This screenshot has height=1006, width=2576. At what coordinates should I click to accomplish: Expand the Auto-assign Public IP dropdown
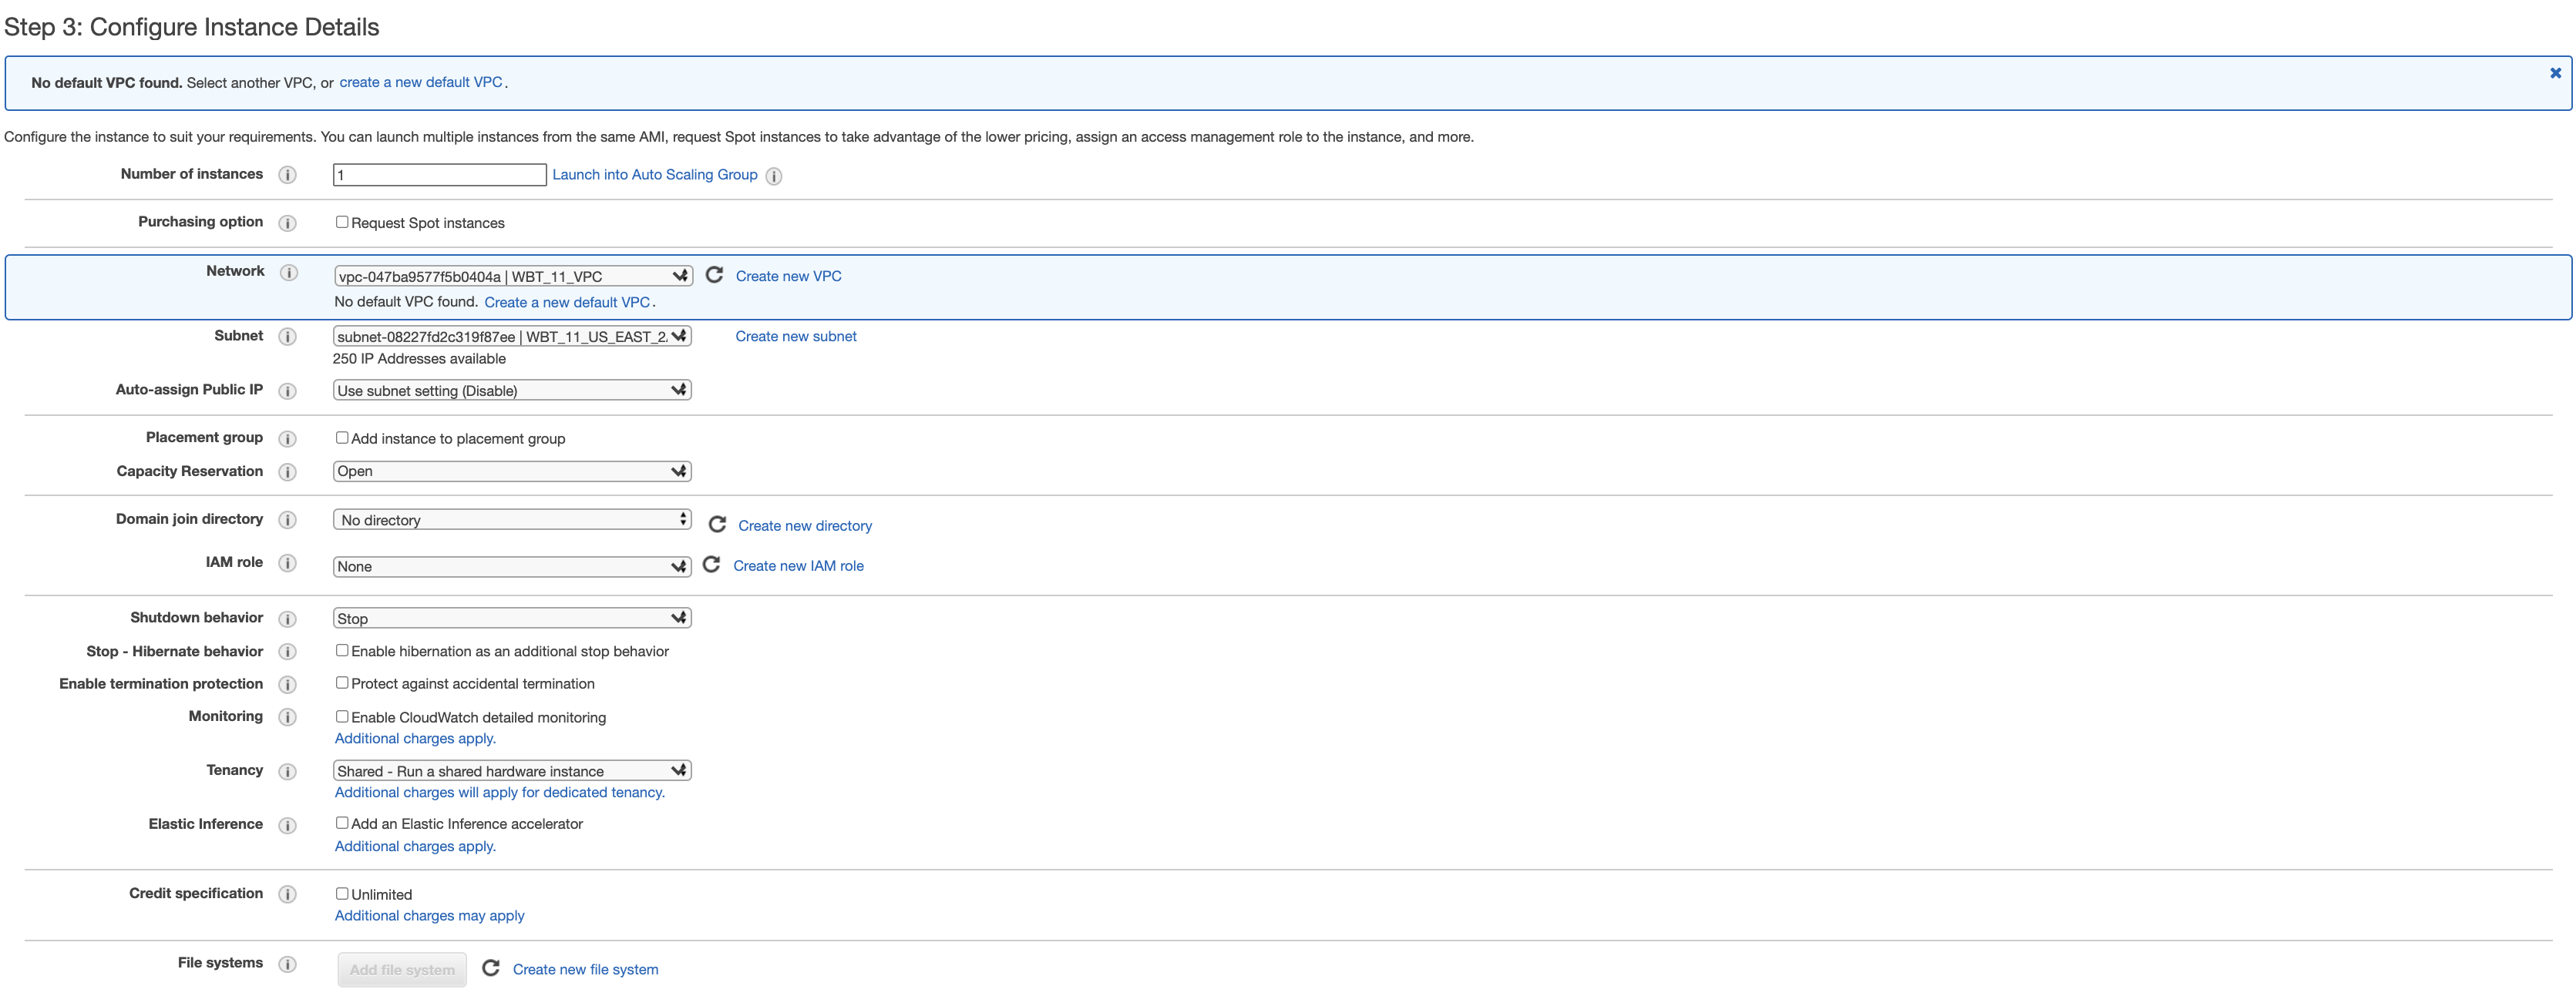click(x=512, y=391)
